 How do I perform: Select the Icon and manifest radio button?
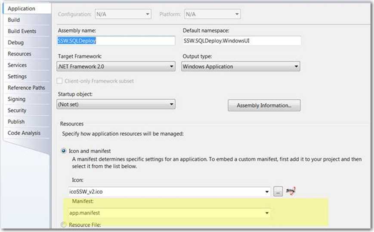[x=65, y=151]
